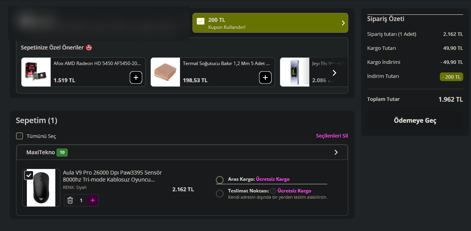Toggle Tümünü Seç checkbox
471x231 pixels.
coord(19,136)
